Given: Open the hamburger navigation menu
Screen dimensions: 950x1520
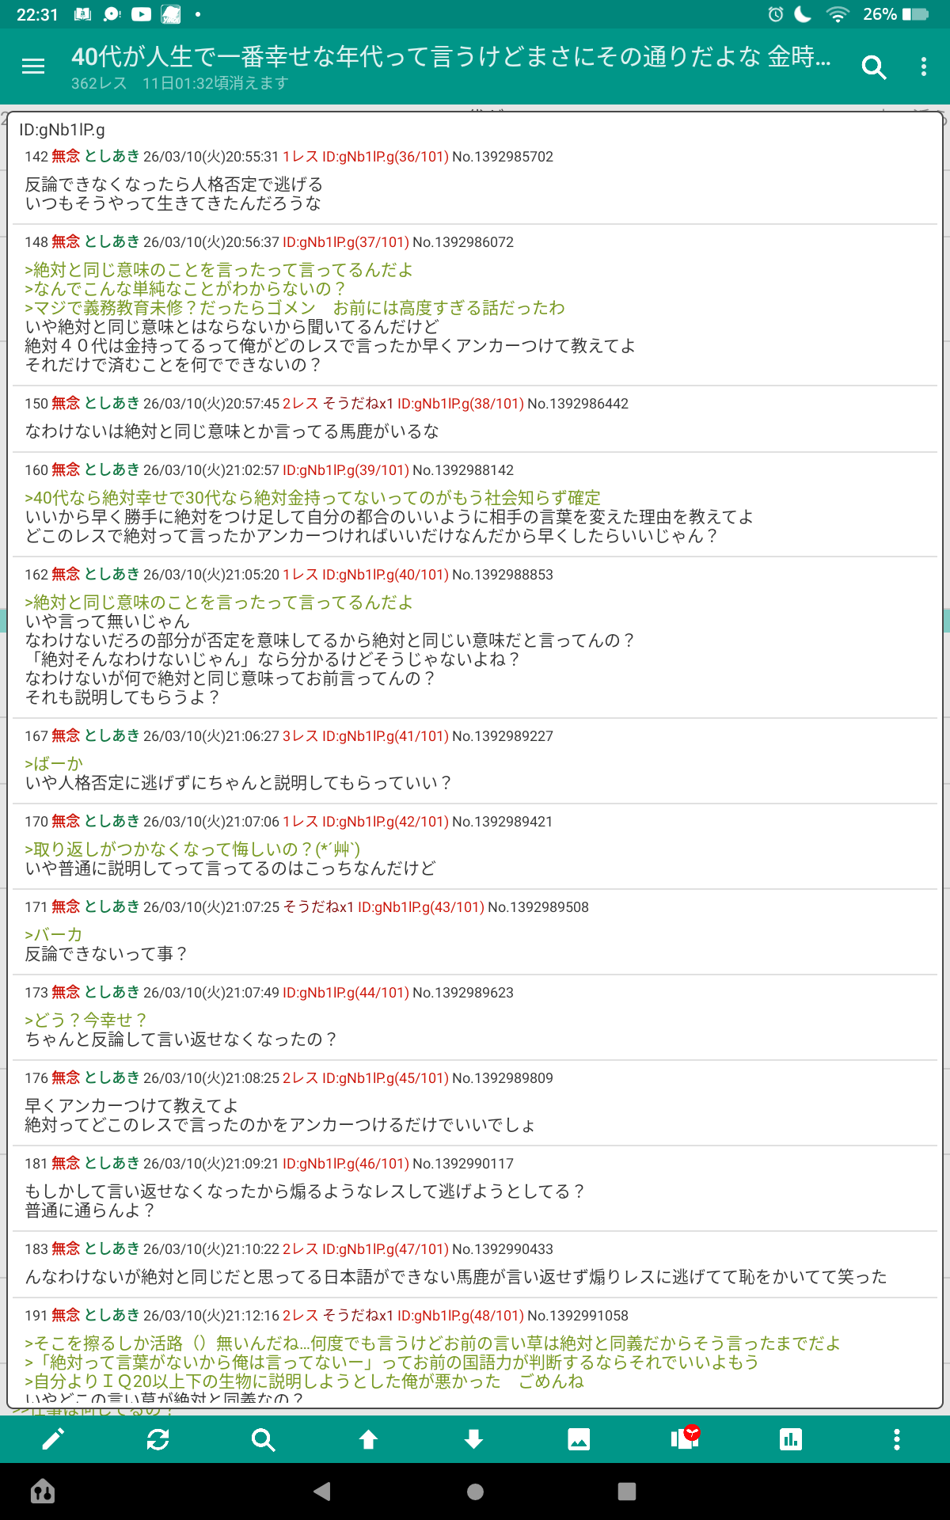Looking at the screenshot, I should click(33, 66).
